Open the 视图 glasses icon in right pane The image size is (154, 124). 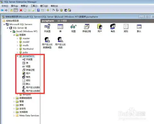tap(73, 28)
